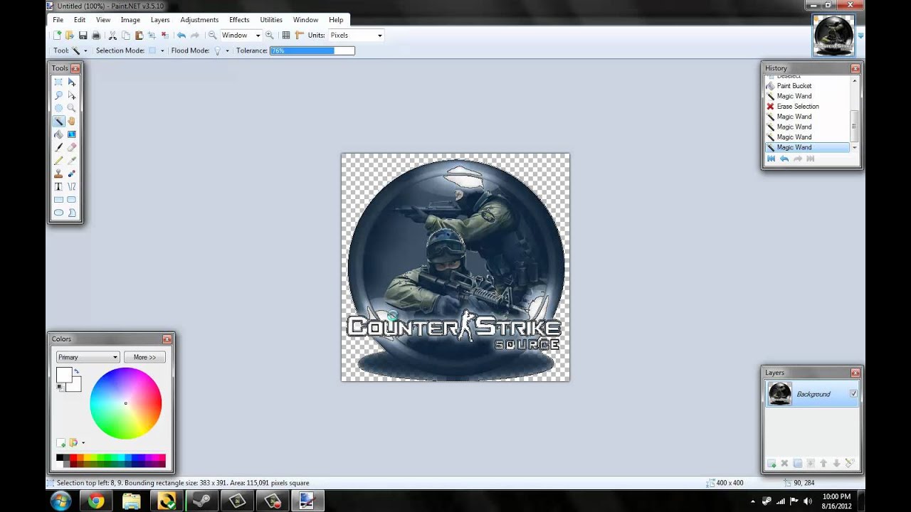The width and height of the screenshot is (911, 512).
Task: Select the Rounded Rectangle tool
Action: (71, 200)
